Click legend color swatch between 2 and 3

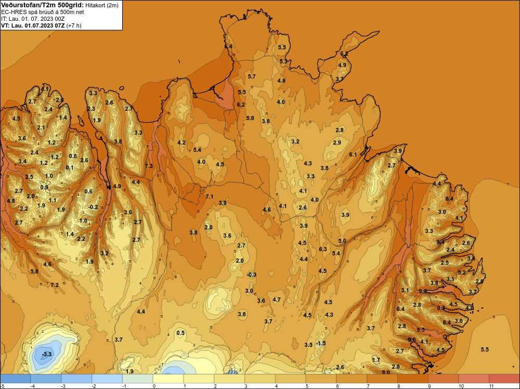coord(229,379)
